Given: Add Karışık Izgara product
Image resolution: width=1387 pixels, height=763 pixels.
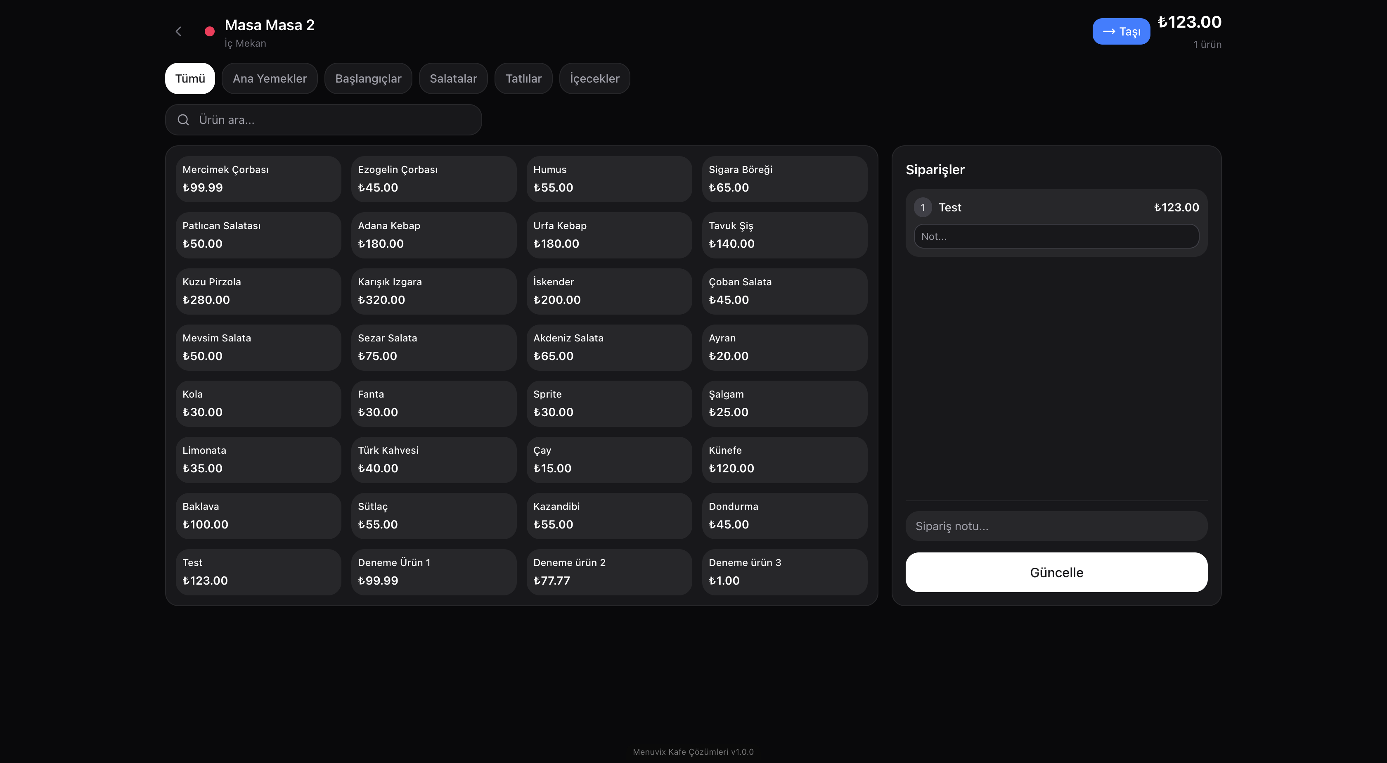Looking at the screenshot, I should [x=433, y=291].
